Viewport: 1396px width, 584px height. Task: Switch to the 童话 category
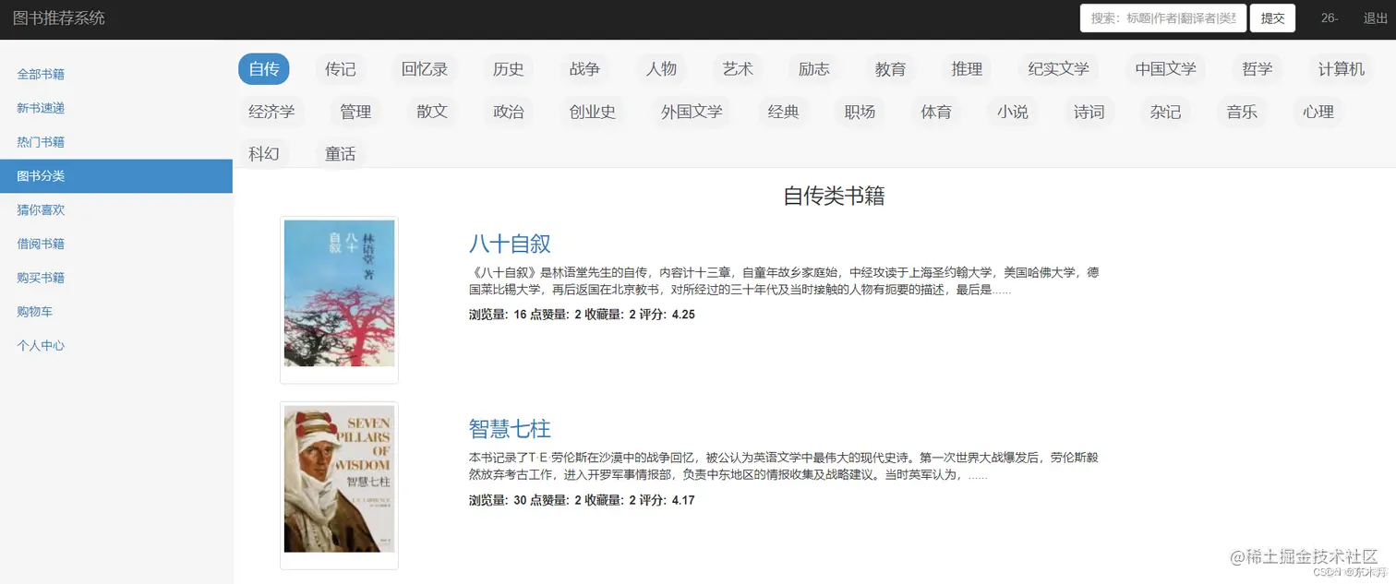point(340,154)
